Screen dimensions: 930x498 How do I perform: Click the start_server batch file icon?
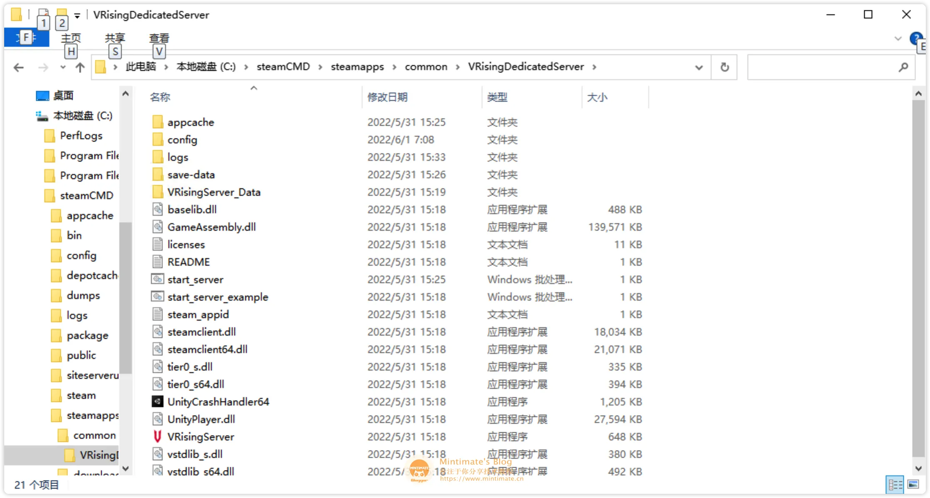157,279
